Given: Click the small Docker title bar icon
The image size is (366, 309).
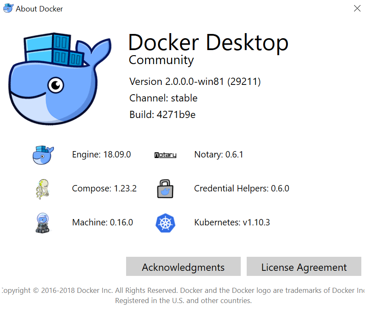Looking at the screenshot, I should [8, 8].
